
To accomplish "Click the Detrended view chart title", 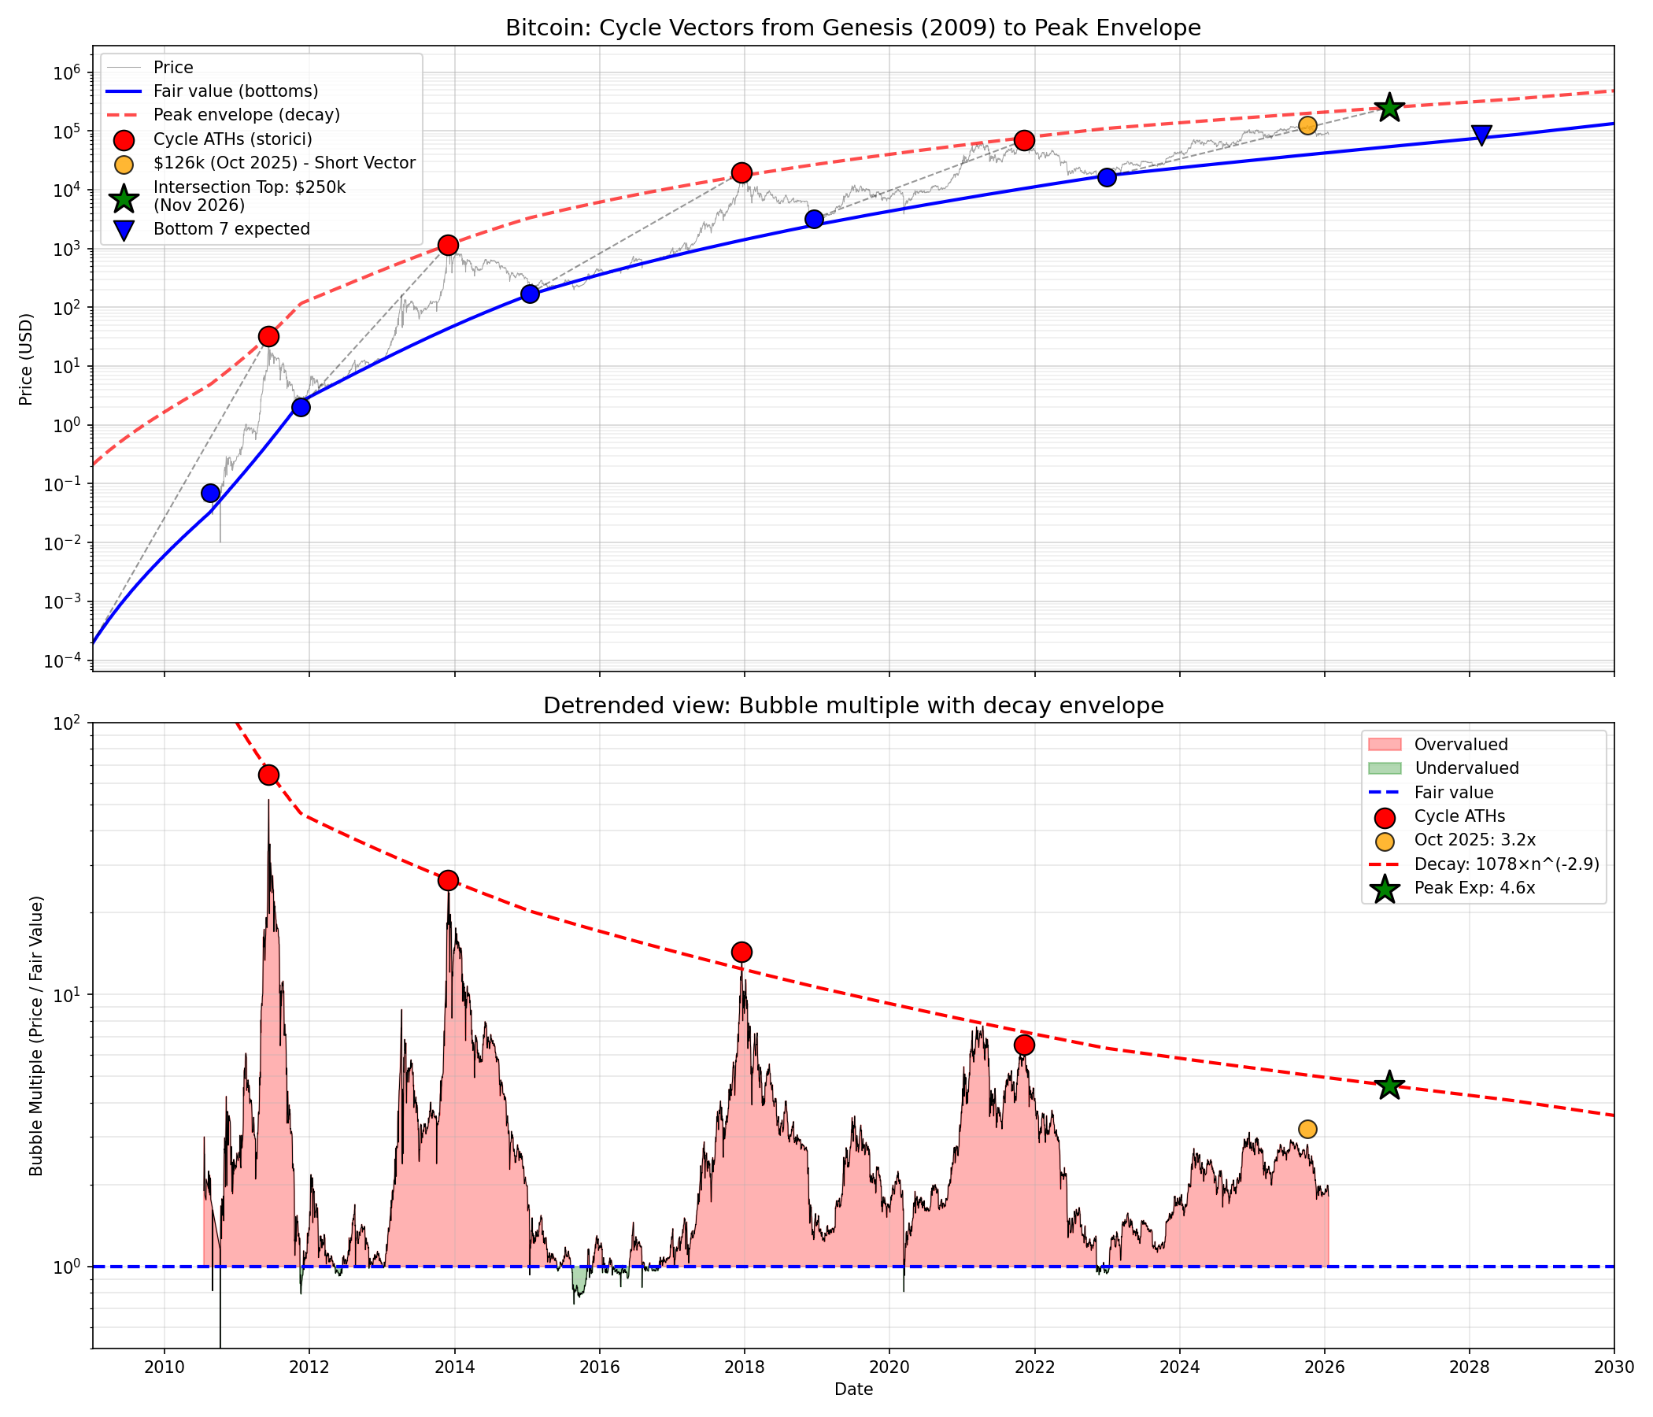I will pos(852,705).
